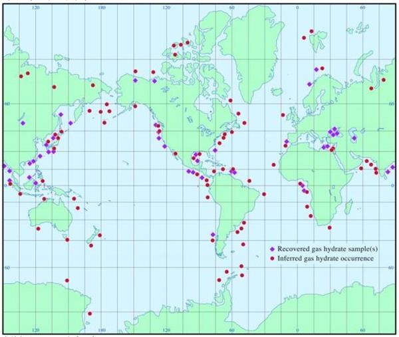
Task: Click the red marker nearest the Antarctic coast
Action: point(90,313)
